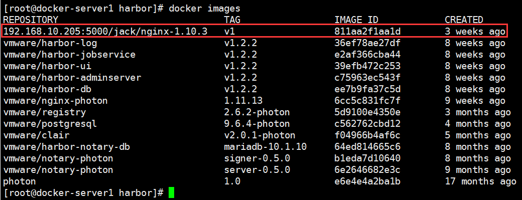The width and height of the screenshot is (522, 200).
Task: Click the IMAGE ID column header
Action: pyautogui.click(x=356, y=20)
